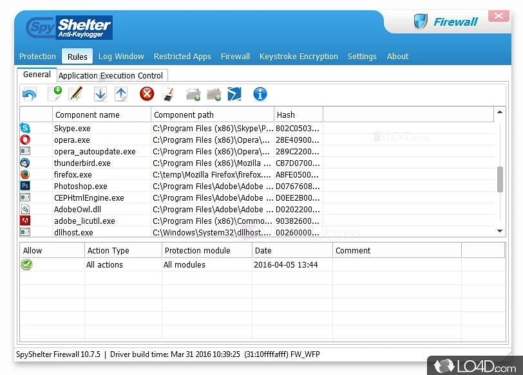The image size is (523, 375).
Task: Click the Firewall shield logo
Action: pos(421,21)
